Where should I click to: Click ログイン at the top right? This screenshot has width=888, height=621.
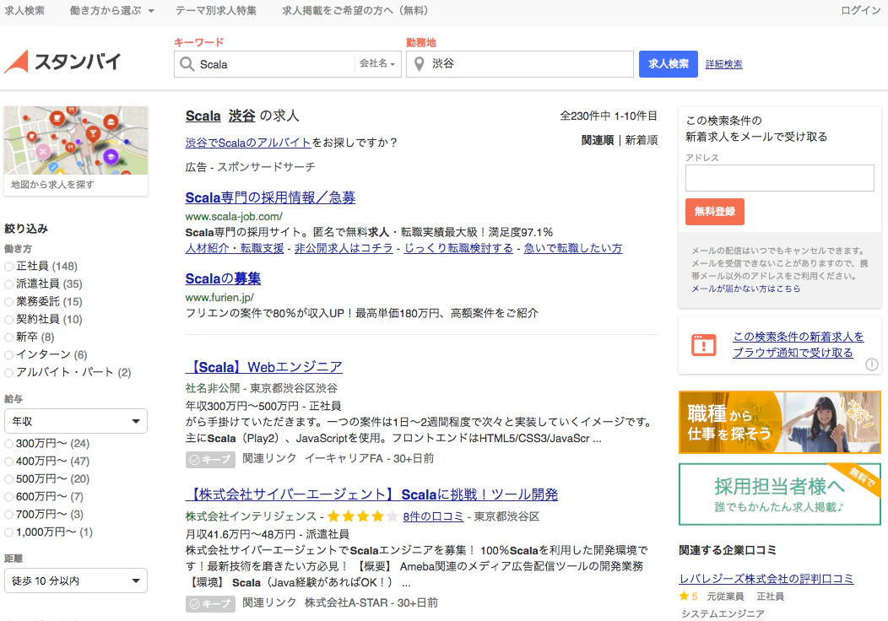coord(861,11)
